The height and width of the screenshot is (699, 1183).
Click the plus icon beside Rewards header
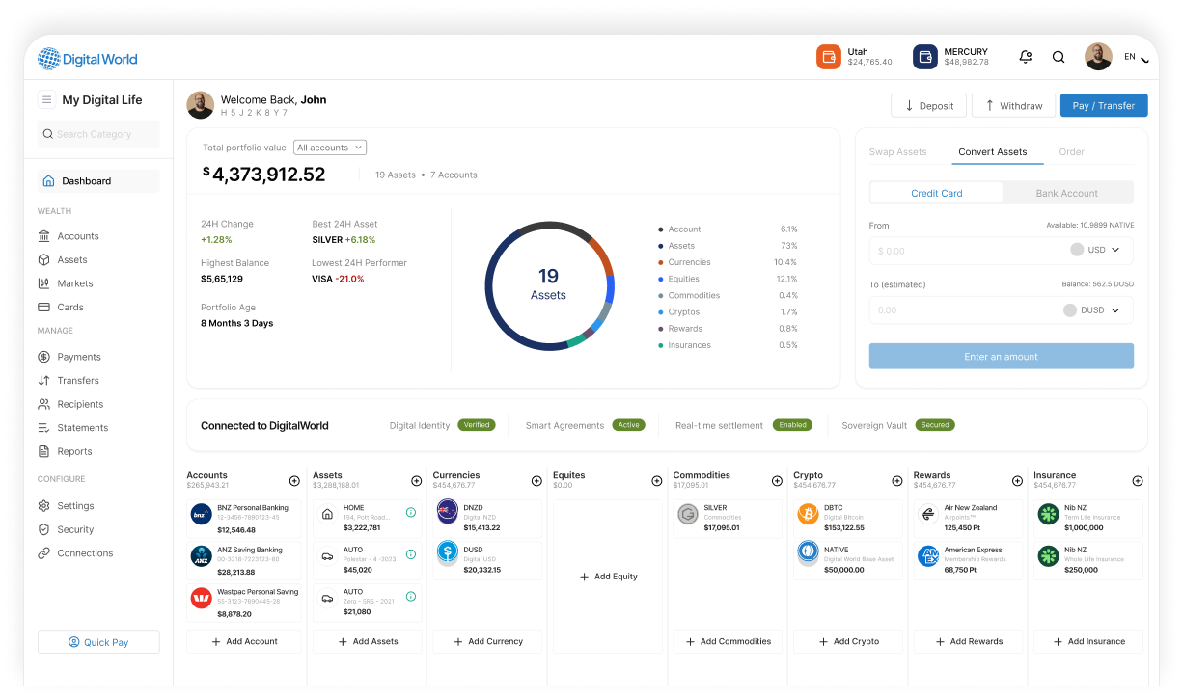click(x=1017, y=480)
